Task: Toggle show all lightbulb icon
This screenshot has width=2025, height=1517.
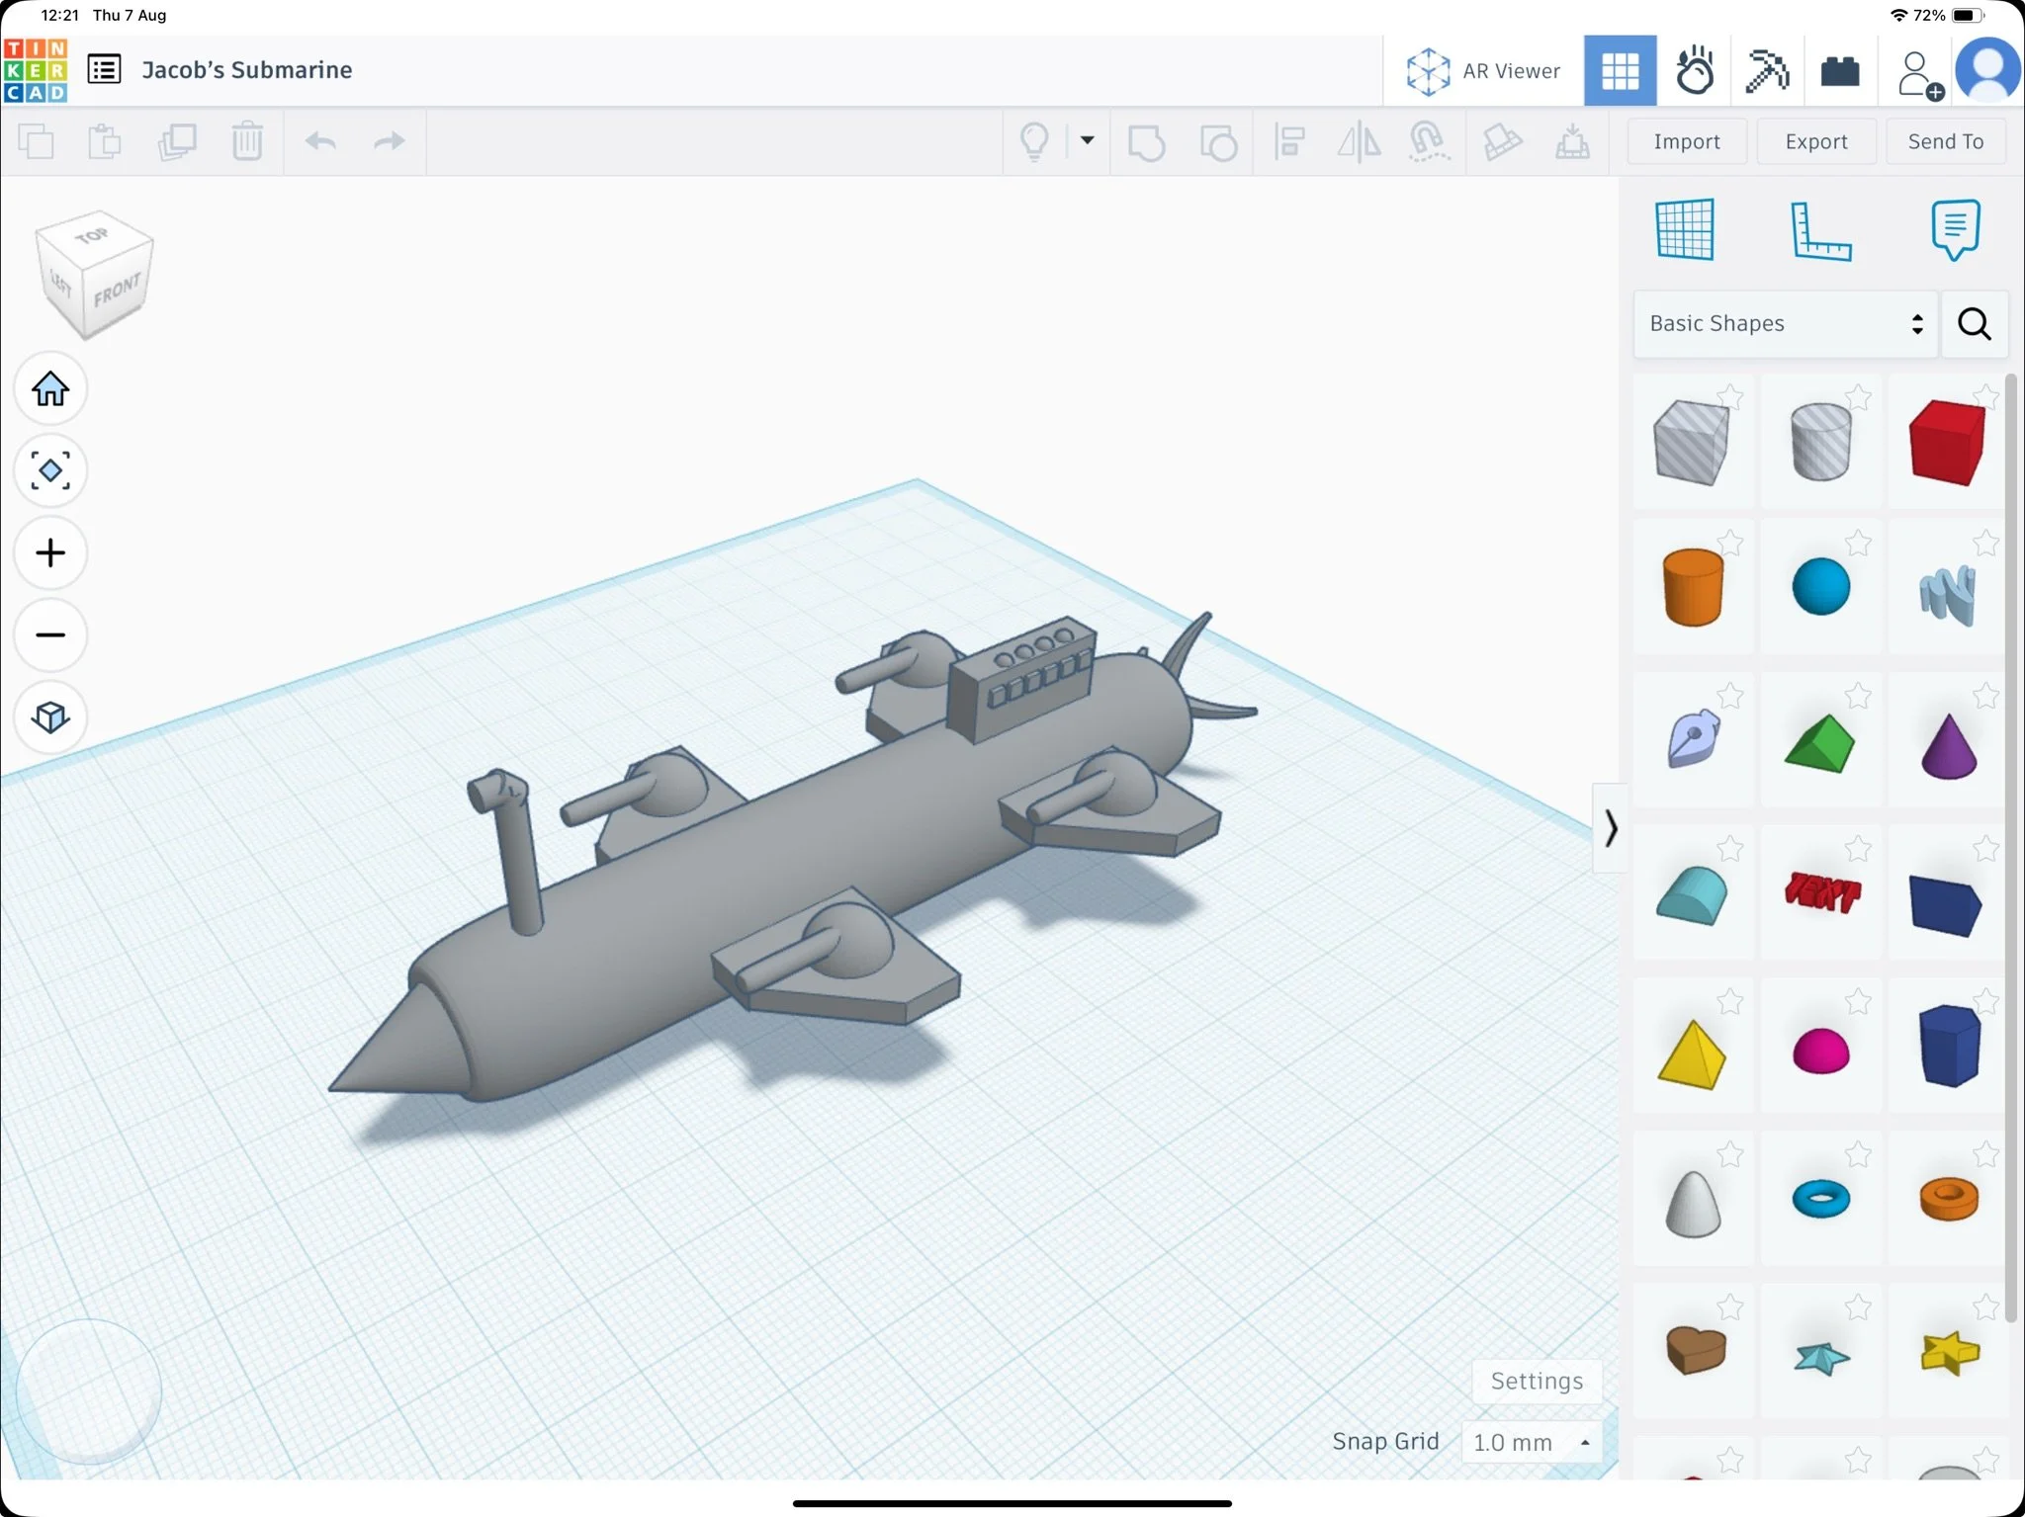Action: coord(1034,142)
